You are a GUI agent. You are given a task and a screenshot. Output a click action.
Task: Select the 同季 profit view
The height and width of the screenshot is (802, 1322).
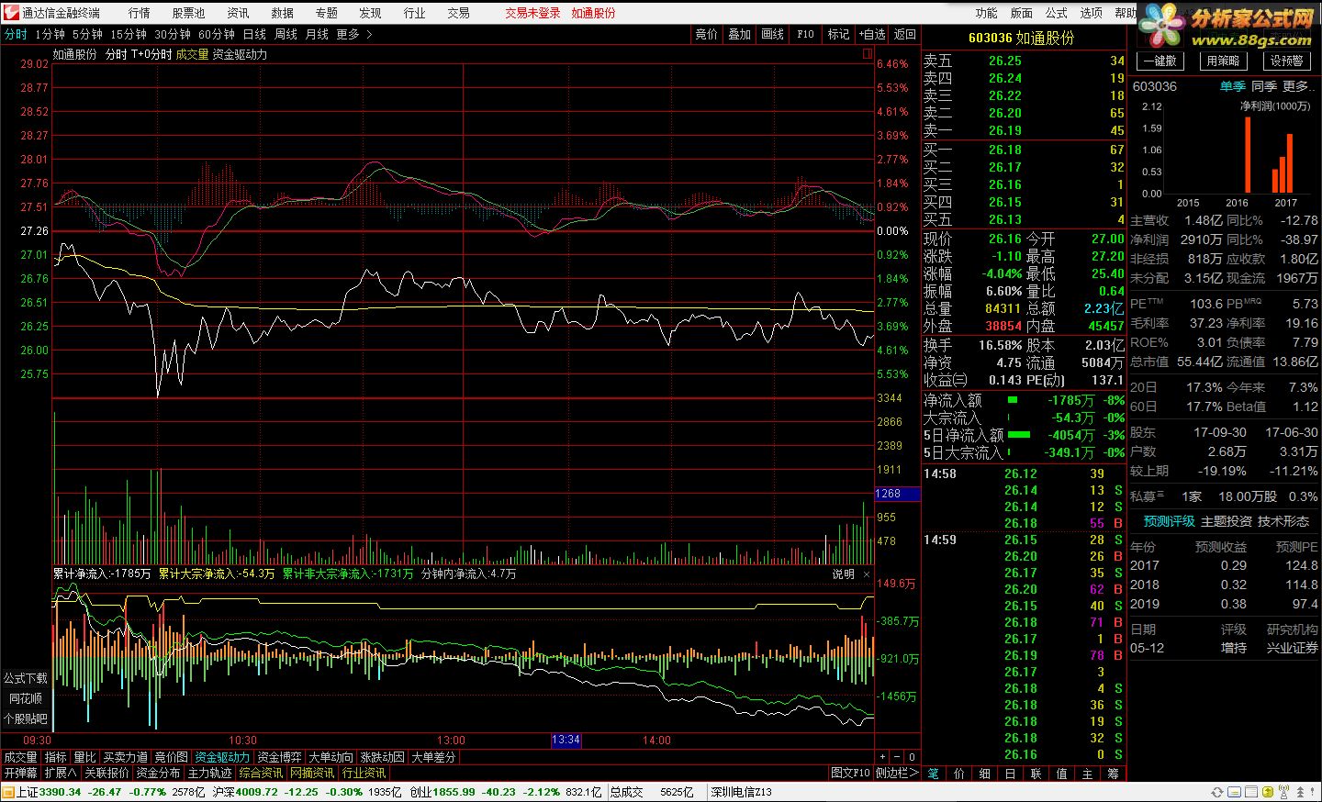[1264, 86]
